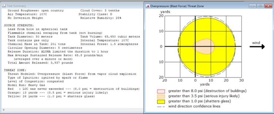The image size is (274, 114).
Task: Click the 'Ground Roughness: open country' line
Action: click(36, 11)
